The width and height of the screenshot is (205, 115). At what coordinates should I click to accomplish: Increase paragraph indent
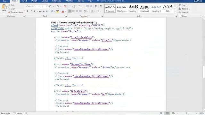91,6
